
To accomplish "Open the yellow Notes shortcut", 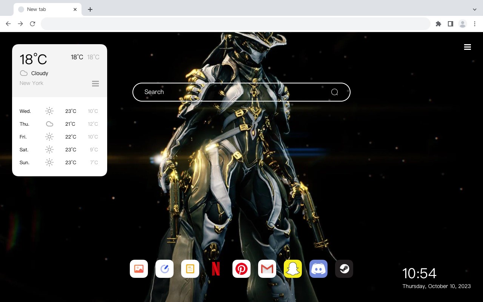I will [190, 269].
